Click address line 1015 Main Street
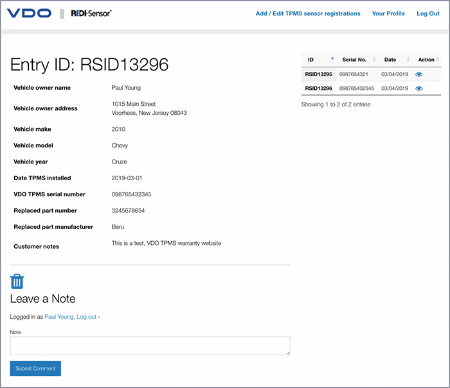Screen dimensions: 450x388 click(x=134, y=104)
